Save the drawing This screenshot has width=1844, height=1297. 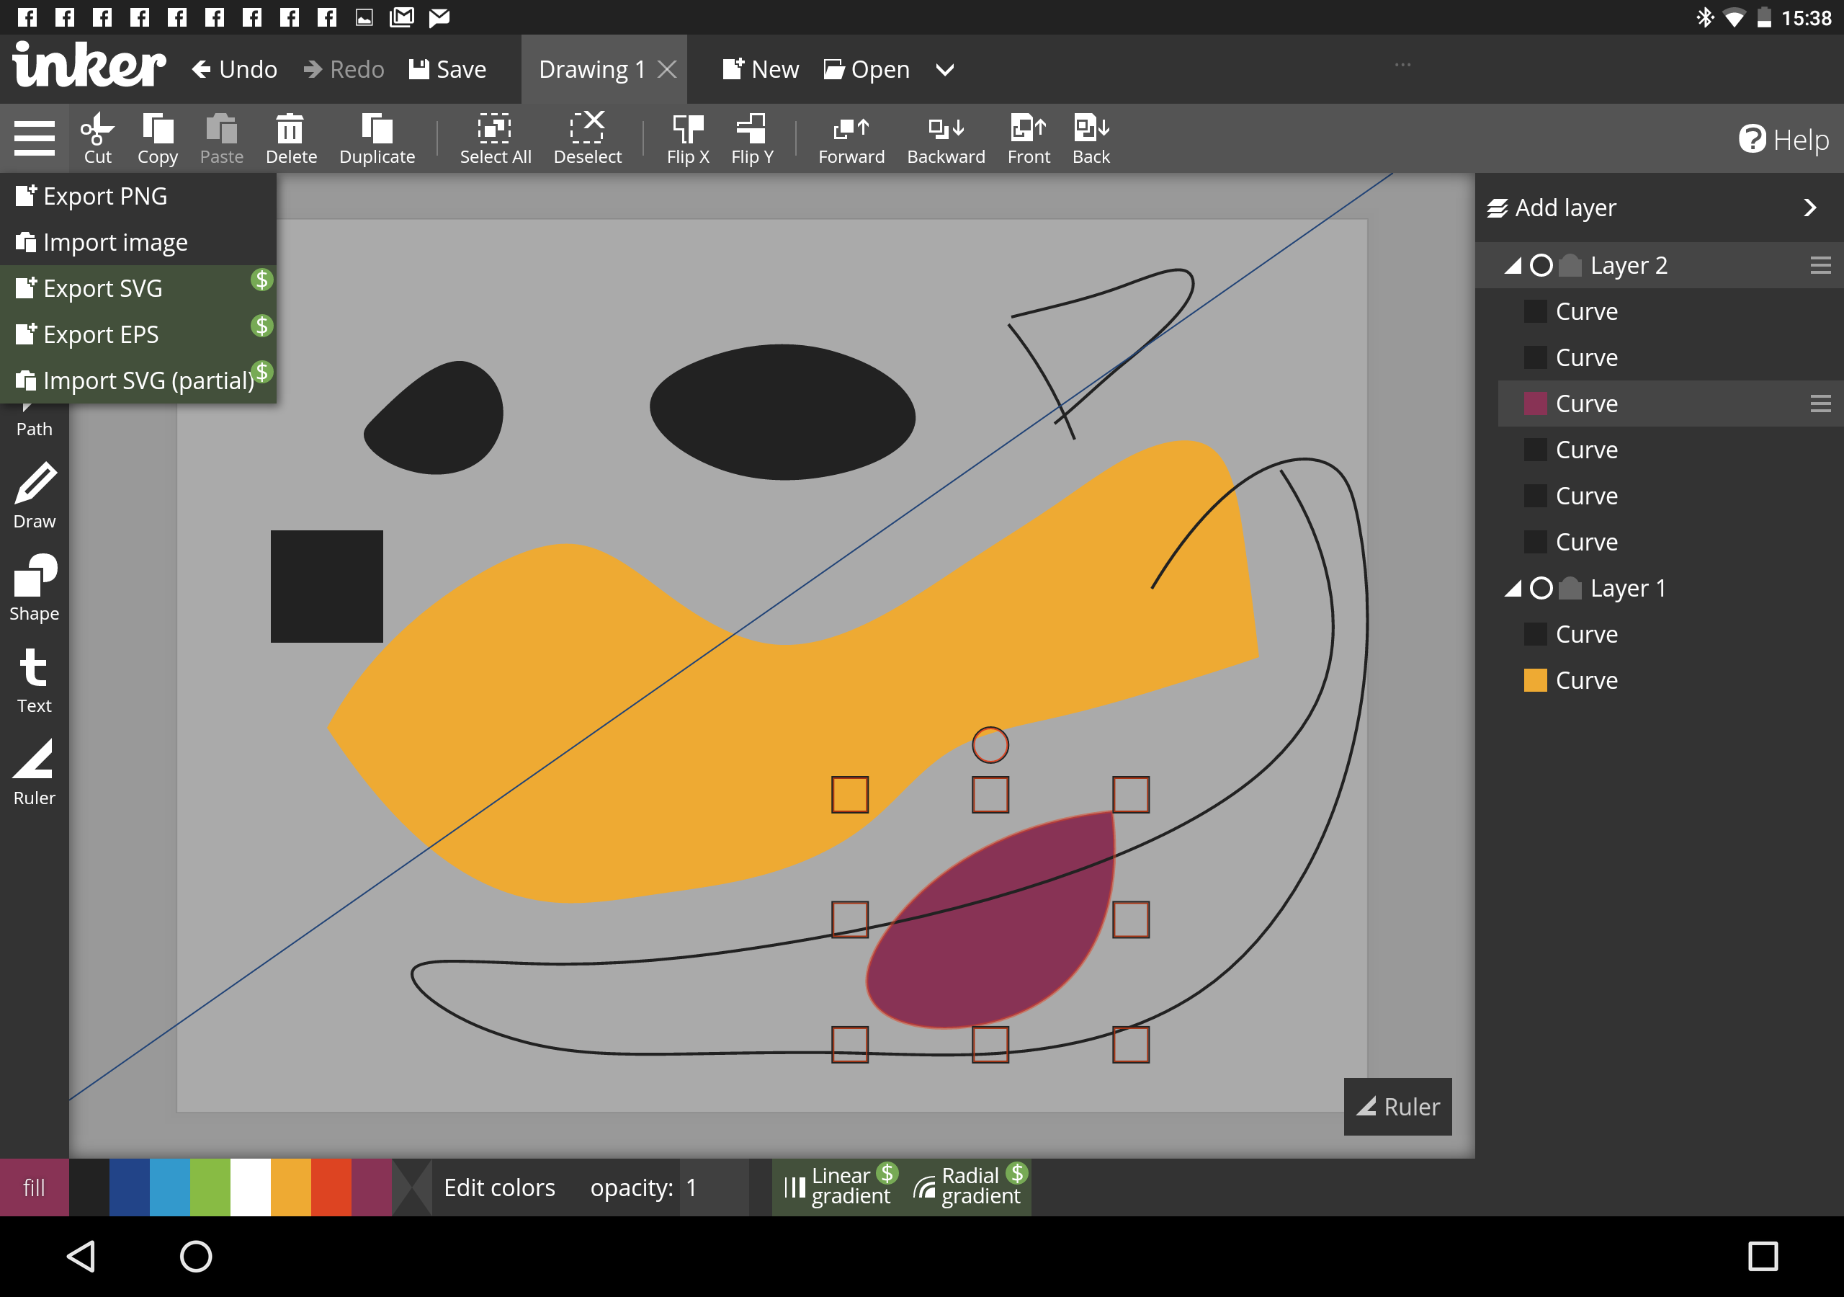click(x=447, y=70)
